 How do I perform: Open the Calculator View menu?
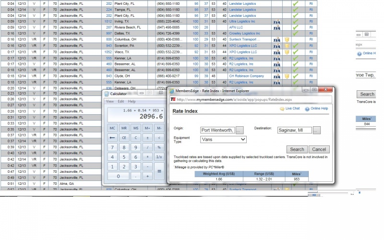coord(110,101)
